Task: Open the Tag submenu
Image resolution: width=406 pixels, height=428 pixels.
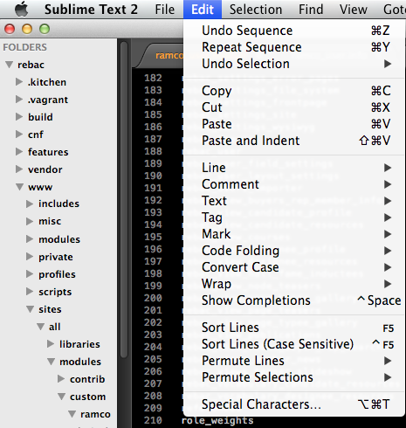Action: (x=294, y=217)
